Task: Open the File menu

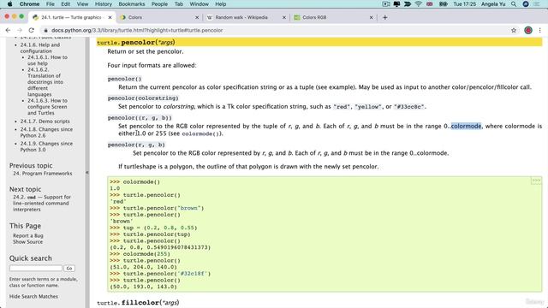Action: (51, 4)
